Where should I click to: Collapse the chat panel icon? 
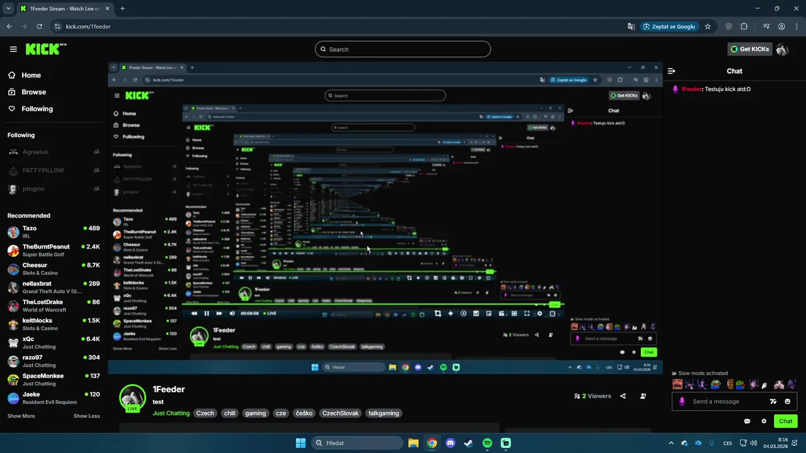671,71
